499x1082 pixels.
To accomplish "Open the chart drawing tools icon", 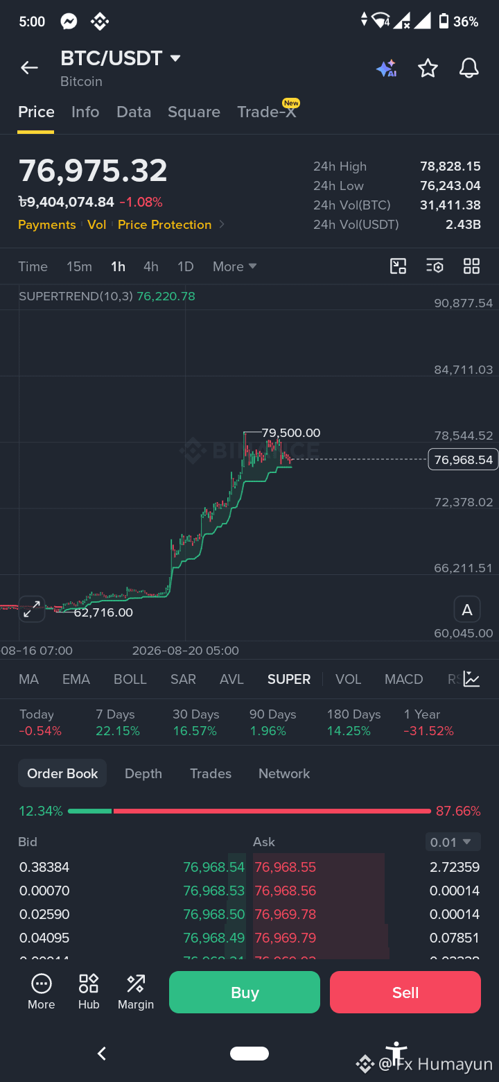I will (x=398, y=266).
